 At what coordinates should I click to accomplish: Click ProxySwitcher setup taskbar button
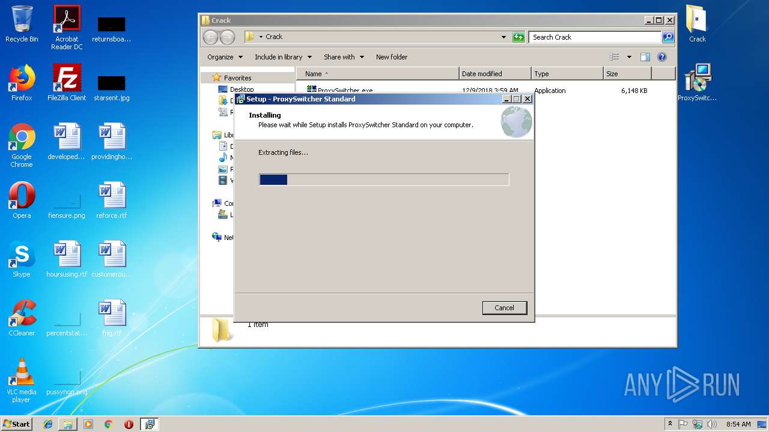[x=149, y=424]
